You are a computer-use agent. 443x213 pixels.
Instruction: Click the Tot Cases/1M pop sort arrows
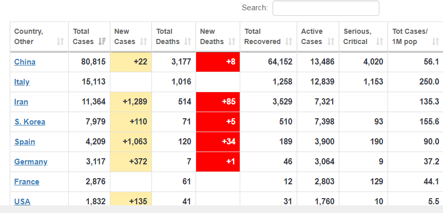coord(435,41)
